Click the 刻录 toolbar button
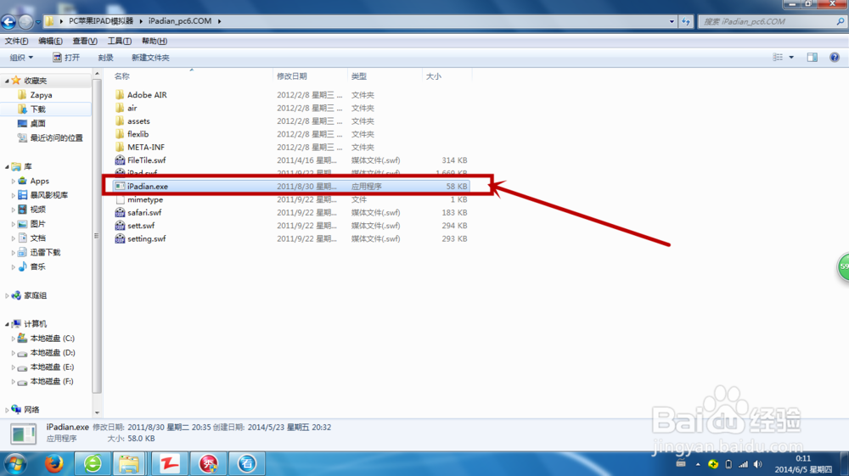 (105, 58)
